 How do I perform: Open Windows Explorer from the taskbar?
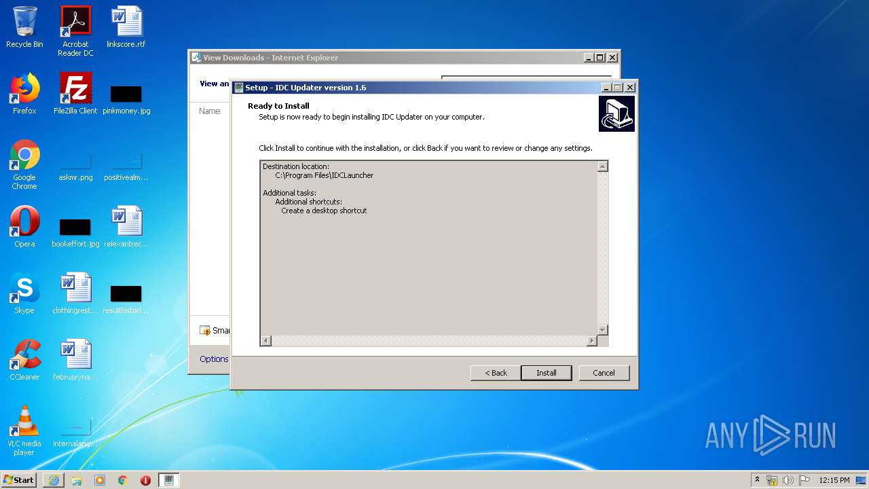click(77, 480)
